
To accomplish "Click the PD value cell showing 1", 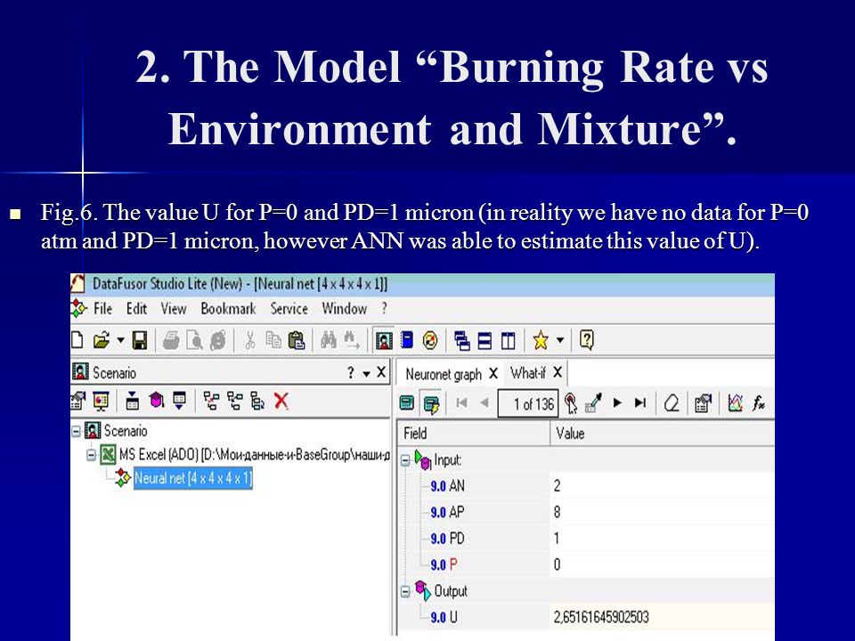I will [x=662, y=538].
